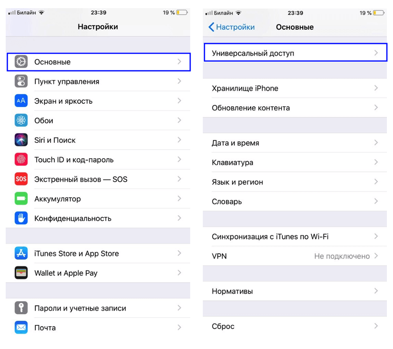Tap the Siri и Поиск icon
The height and width of the screenshot is (349, 393).
coord(21,140)
